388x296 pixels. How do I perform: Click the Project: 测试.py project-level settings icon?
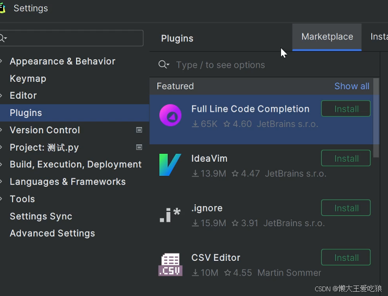click(139, 147)
